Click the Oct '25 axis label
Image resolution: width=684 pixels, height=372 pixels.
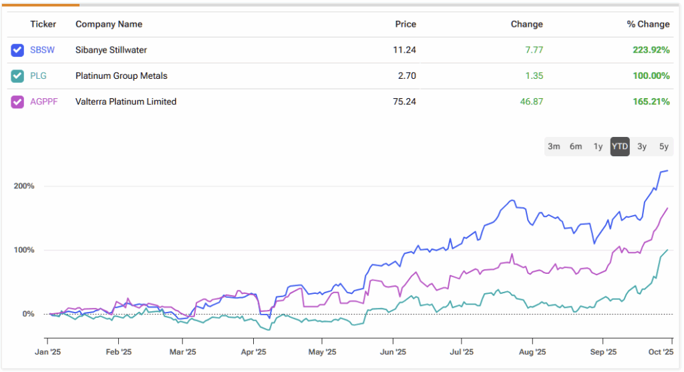point(661,351)
